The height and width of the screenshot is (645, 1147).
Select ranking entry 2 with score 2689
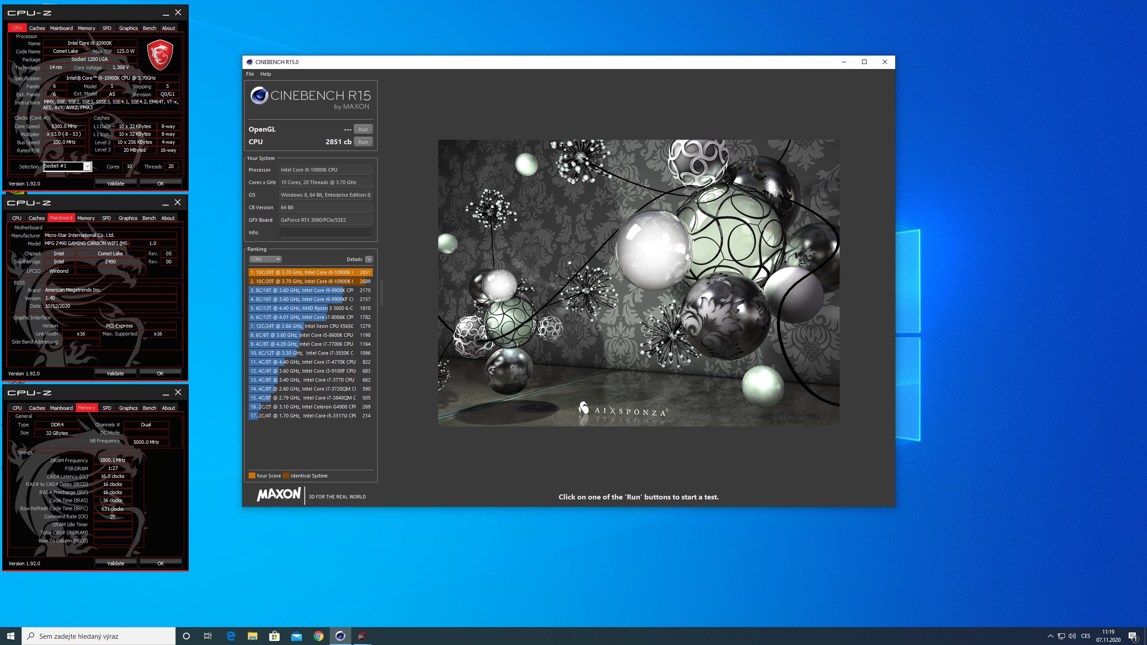click(310, 281)
